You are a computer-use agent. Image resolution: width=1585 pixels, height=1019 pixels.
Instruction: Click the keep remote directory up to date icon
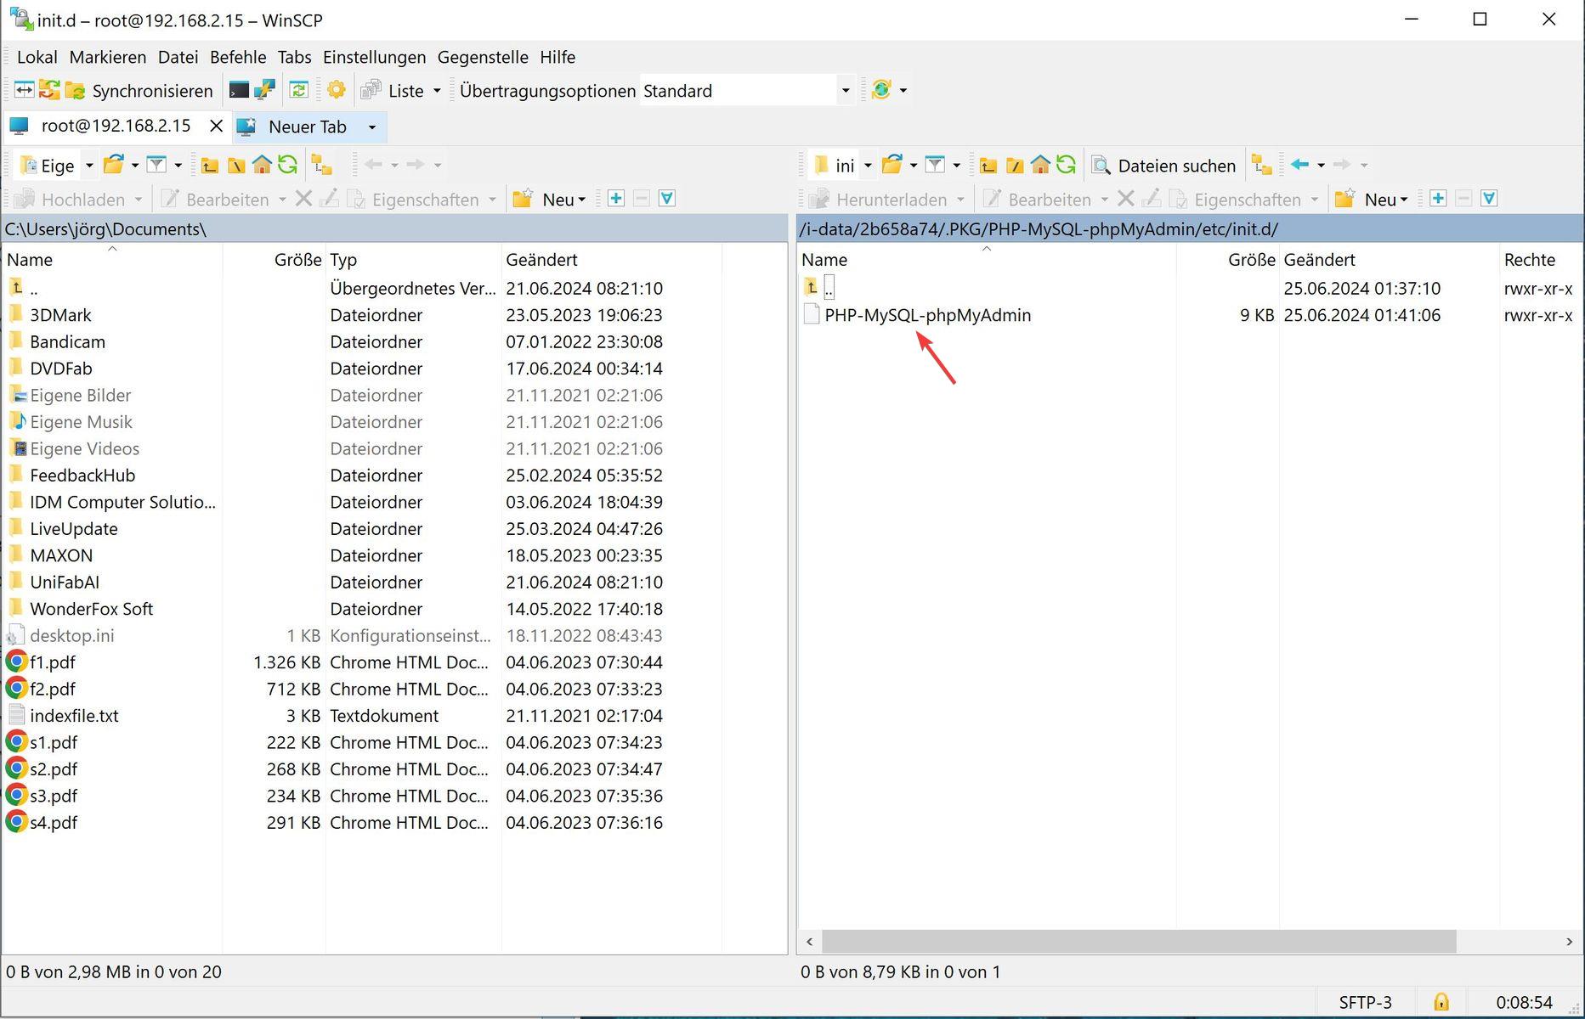click(299, 90)
